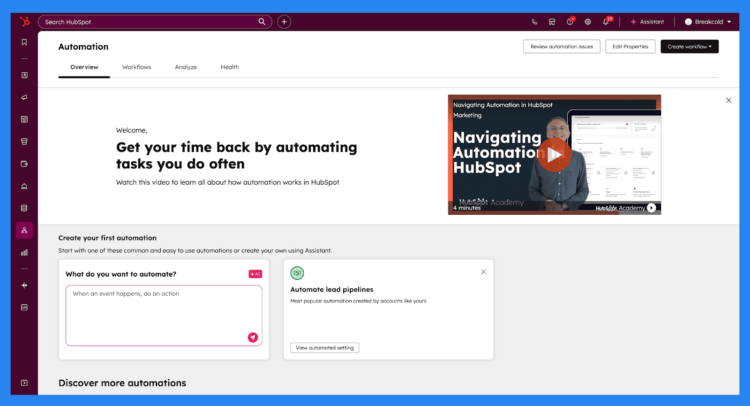Switch to the Workflows tab
The height and width of the screenshot is (406, 750).
coord(137,67)
